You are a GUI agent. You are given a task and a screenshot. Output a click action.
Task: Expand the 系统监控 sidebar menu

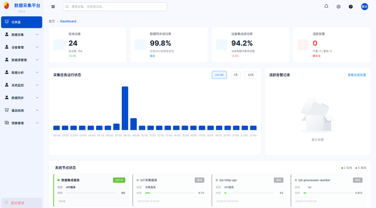[22, 85]
